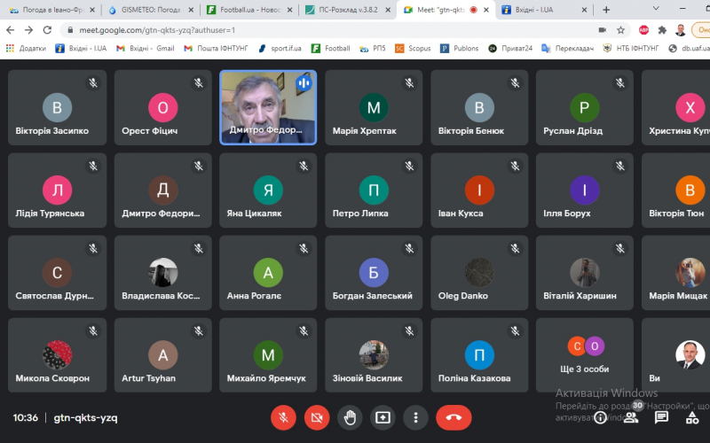
Task: Open Publons bookmark
Action: pyautogui.click(x=459, y=49)
